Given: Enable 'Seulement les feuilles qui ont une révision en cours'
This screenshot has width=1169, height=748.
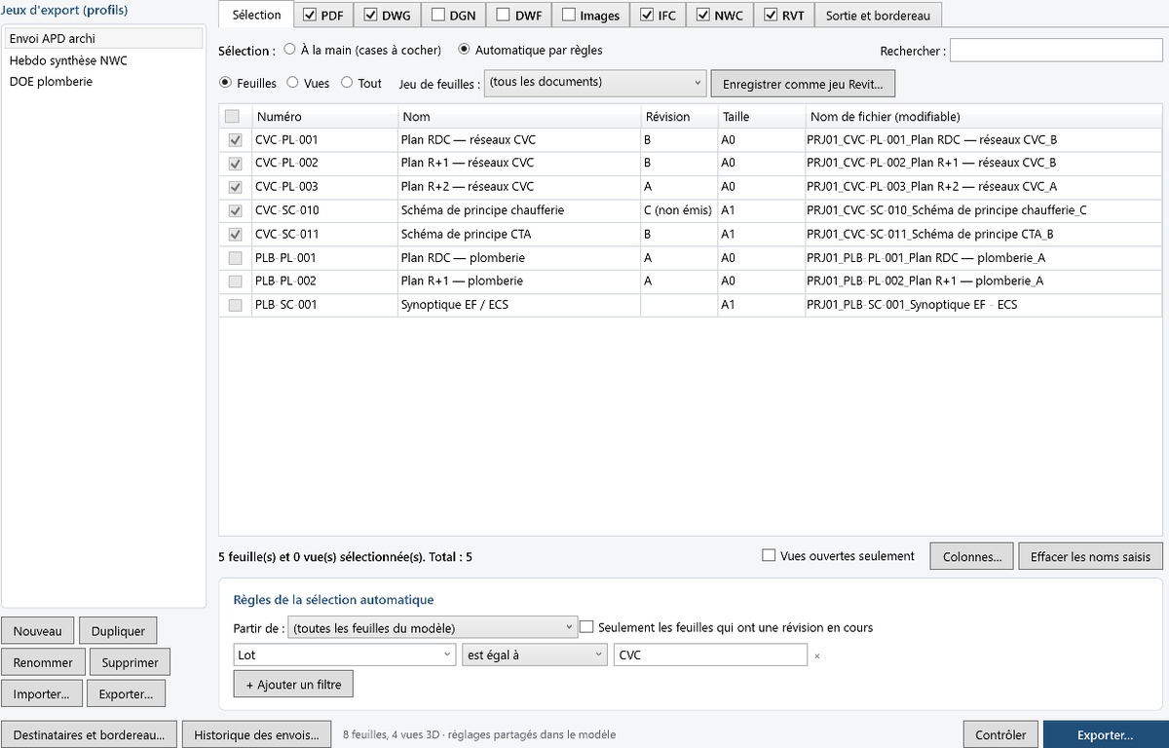Looking at the screenshot, I should pos(586,627).
